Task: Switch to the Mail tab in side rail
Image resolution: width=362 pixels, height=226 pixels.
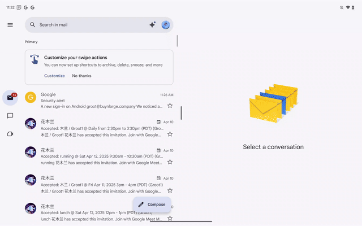Action: (x=10, y=98)
